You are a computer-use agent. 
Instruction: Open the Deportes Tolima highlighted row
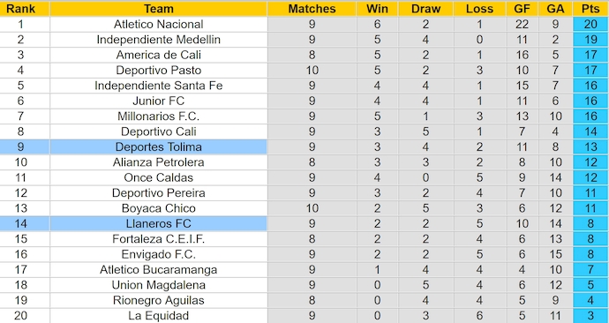(x=304, y=146)
